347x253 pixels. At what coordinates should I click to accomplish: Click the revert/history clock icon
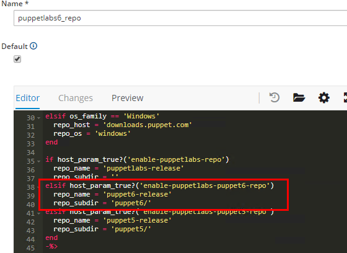pyautogui.click(x=275, y=98)
